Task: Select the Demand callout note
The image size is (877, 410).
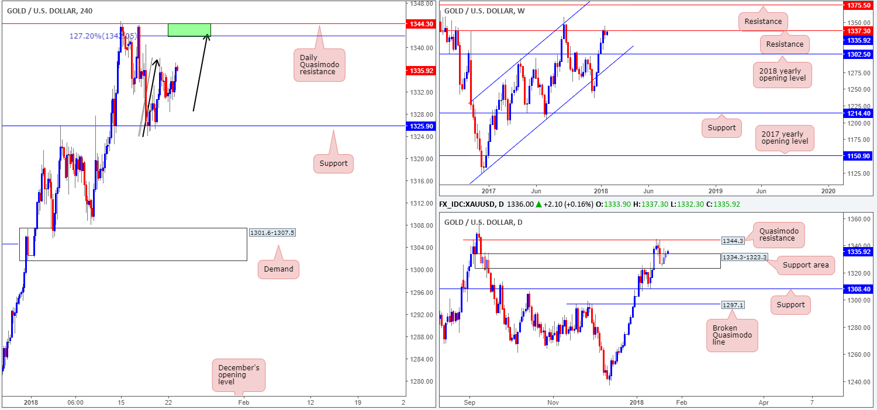Action: (279, 269)
